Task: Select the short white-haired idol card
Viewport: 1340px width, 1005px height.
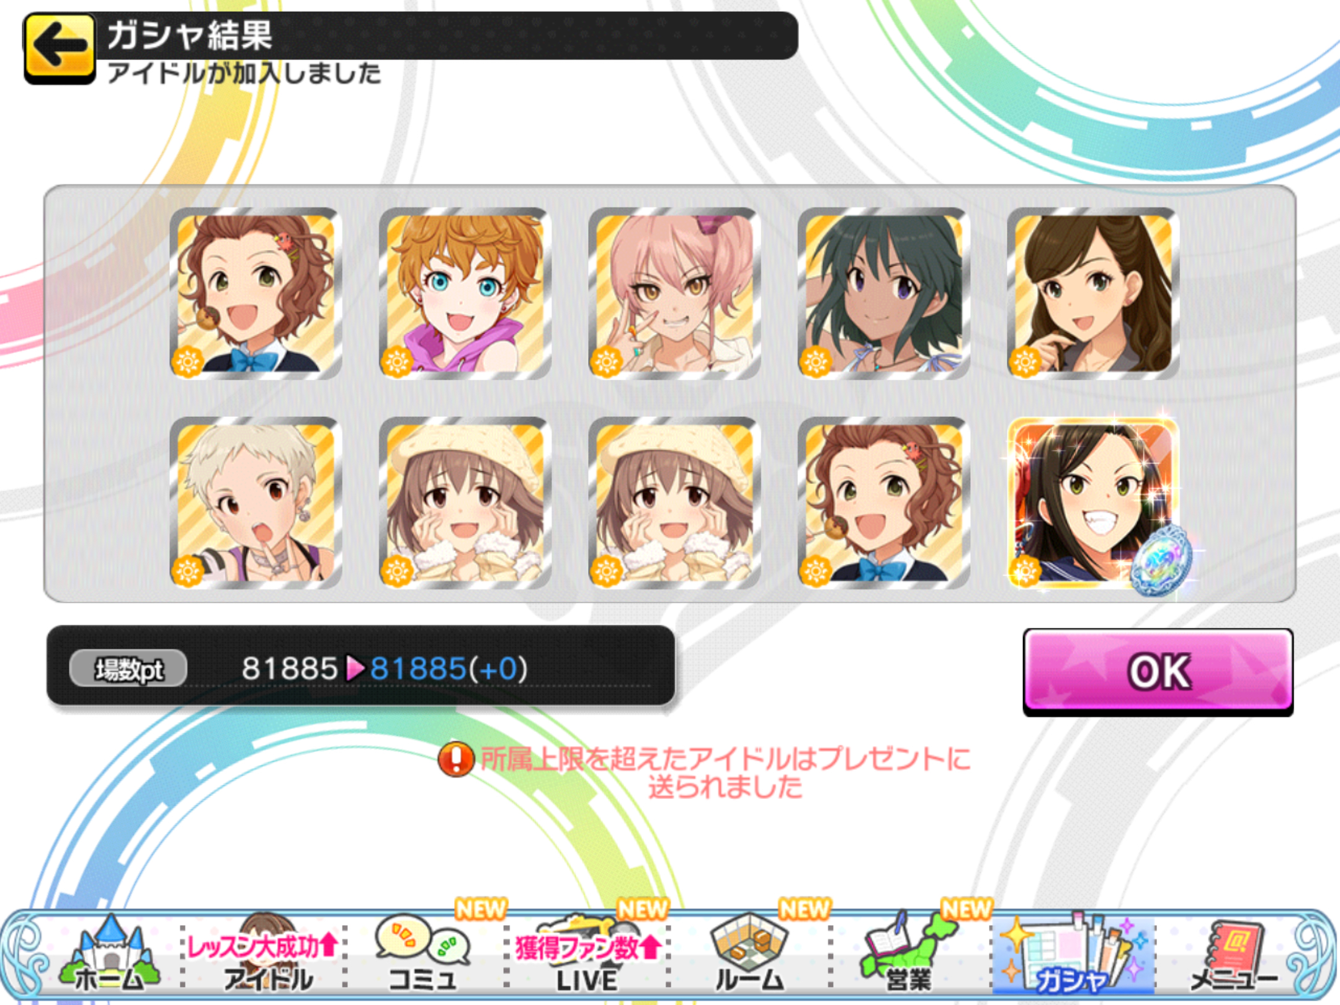Action: tap(256, 502)
